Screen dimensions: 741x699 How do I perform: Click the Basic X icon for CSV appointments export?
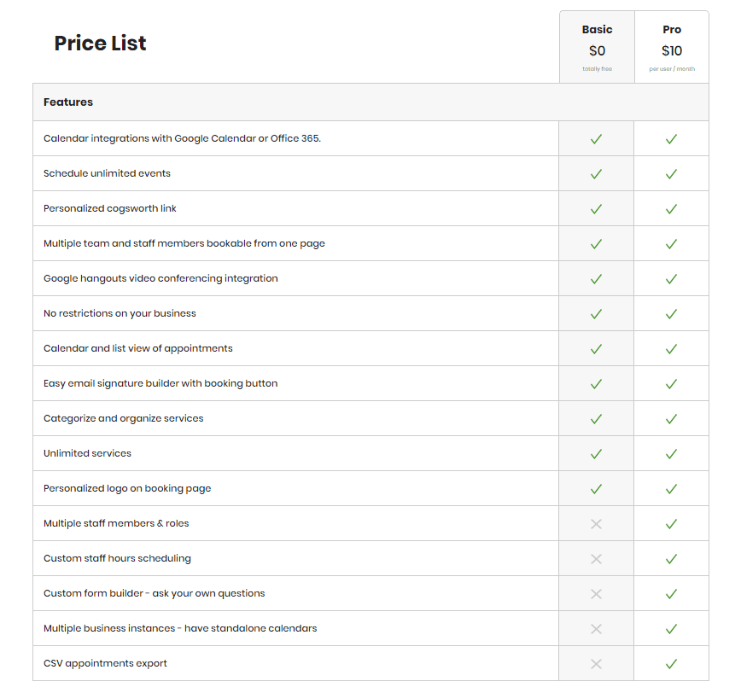[x=596, y=663]
